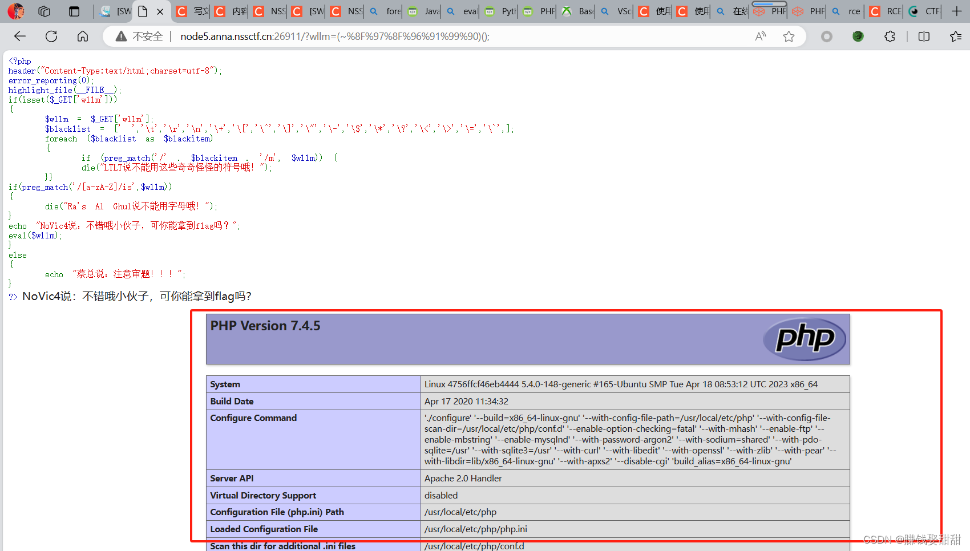Screen dimensions: 970x551
Task: Toggle split screen view
Action: [924, 36]
